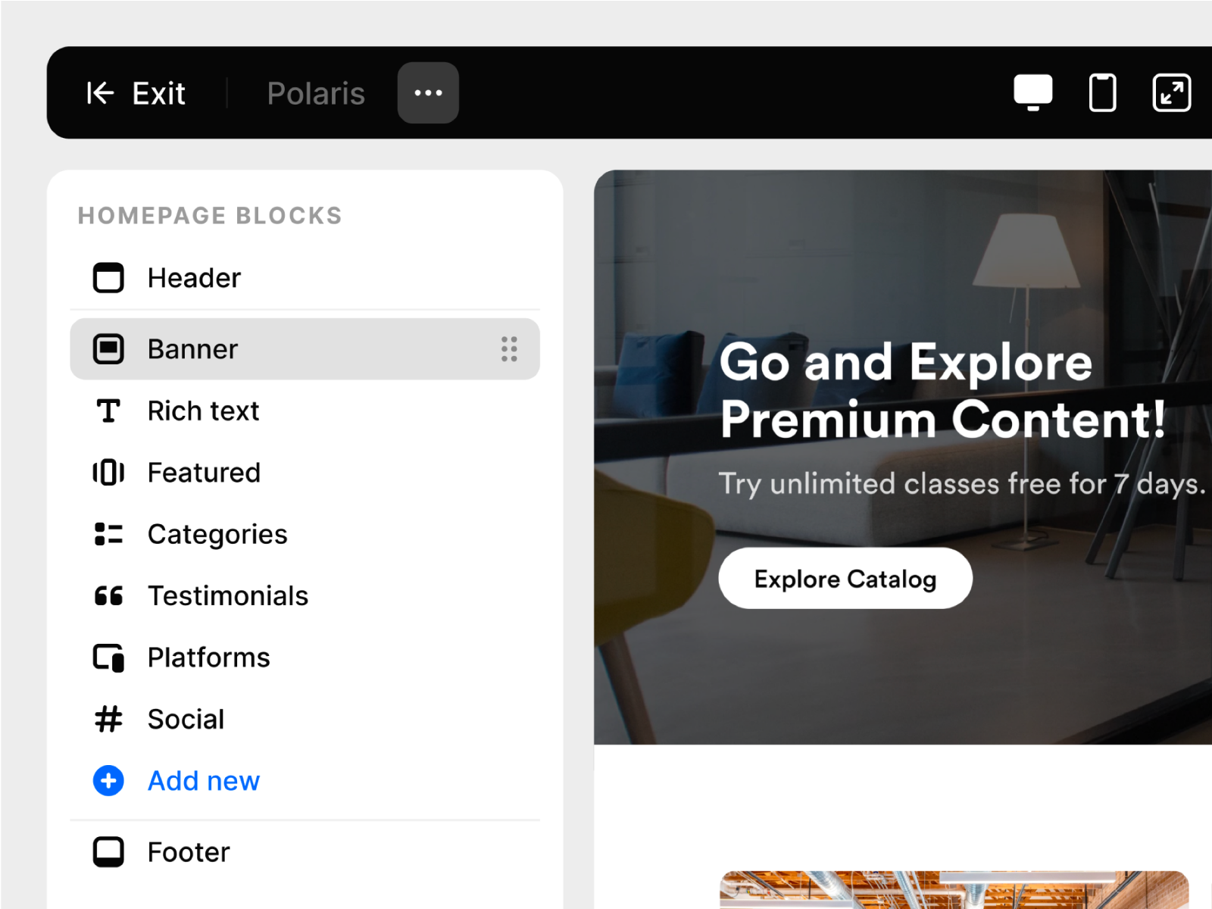This screenshot has height=909, width=1212.
Task: Click the blue plus Add new icon
Action: [108, 780]
